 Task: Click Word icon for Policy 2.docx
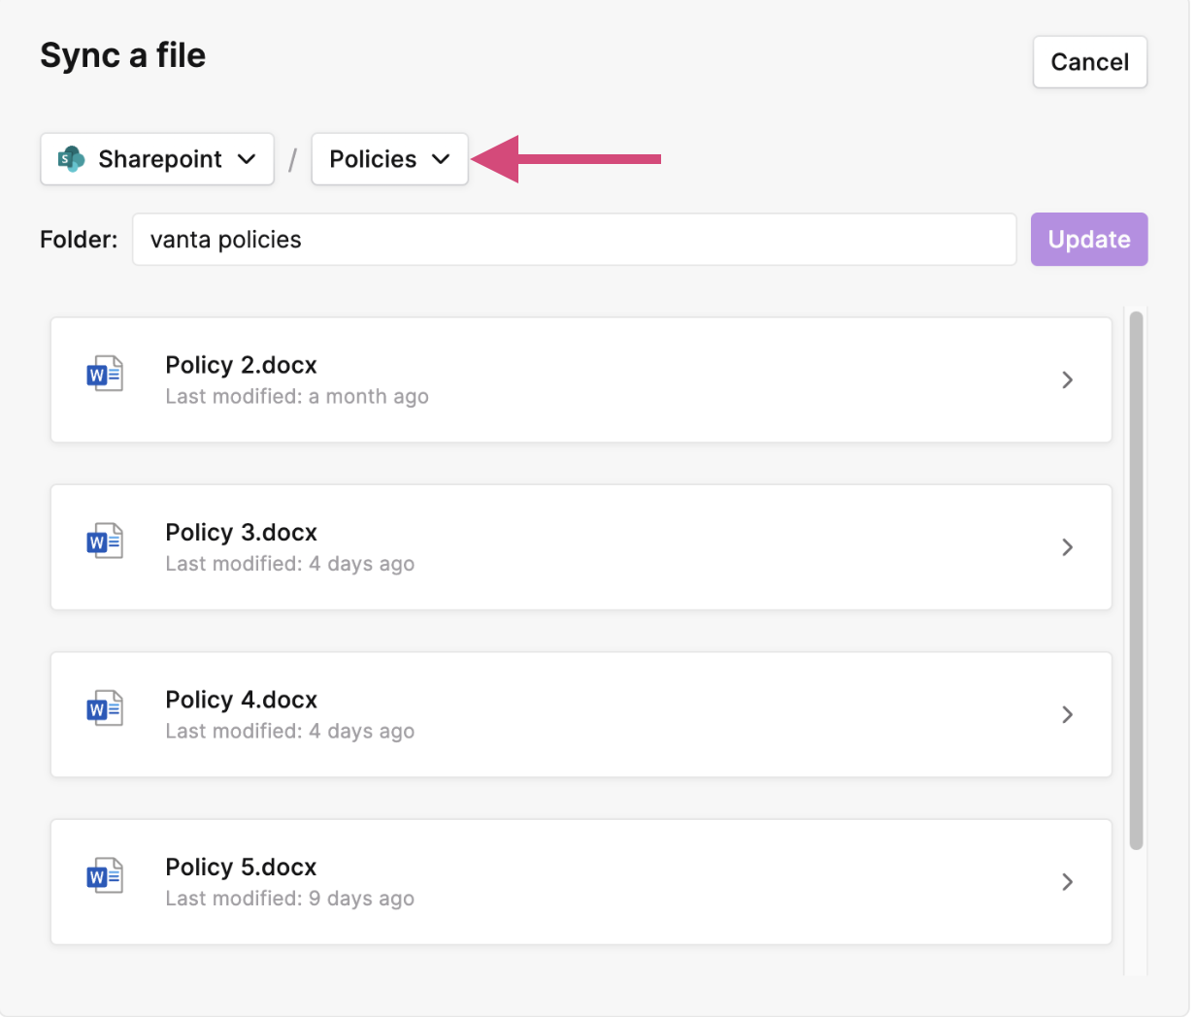105,374
